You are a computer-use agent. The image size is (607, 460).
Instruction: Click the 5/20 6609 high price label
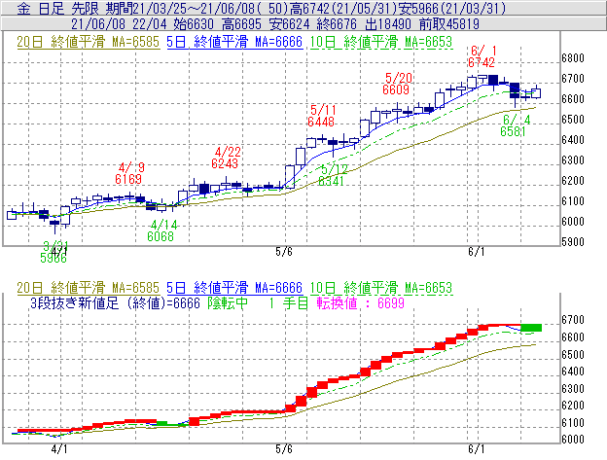[397, 84]
